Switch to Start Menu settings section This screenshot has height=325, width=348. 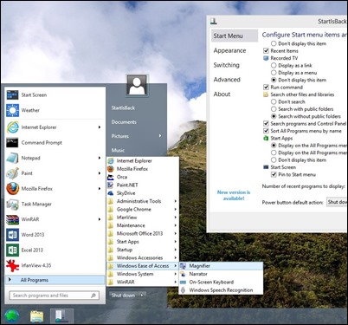235,36
